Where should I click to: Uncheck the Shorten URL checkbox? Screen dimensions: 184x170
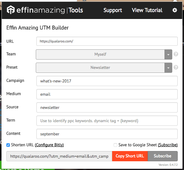pyautogui.click(x=8, y=145)
